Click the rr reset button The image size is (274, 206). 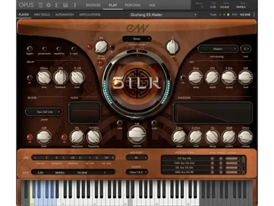pos(74,49)
